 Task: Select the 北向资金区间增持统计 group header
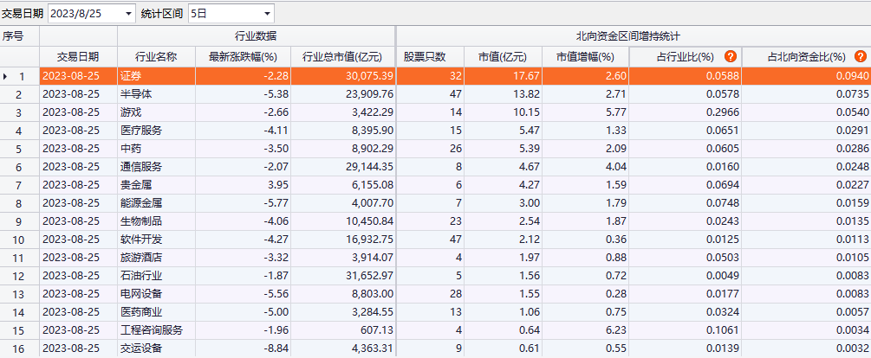coord(633,36)
